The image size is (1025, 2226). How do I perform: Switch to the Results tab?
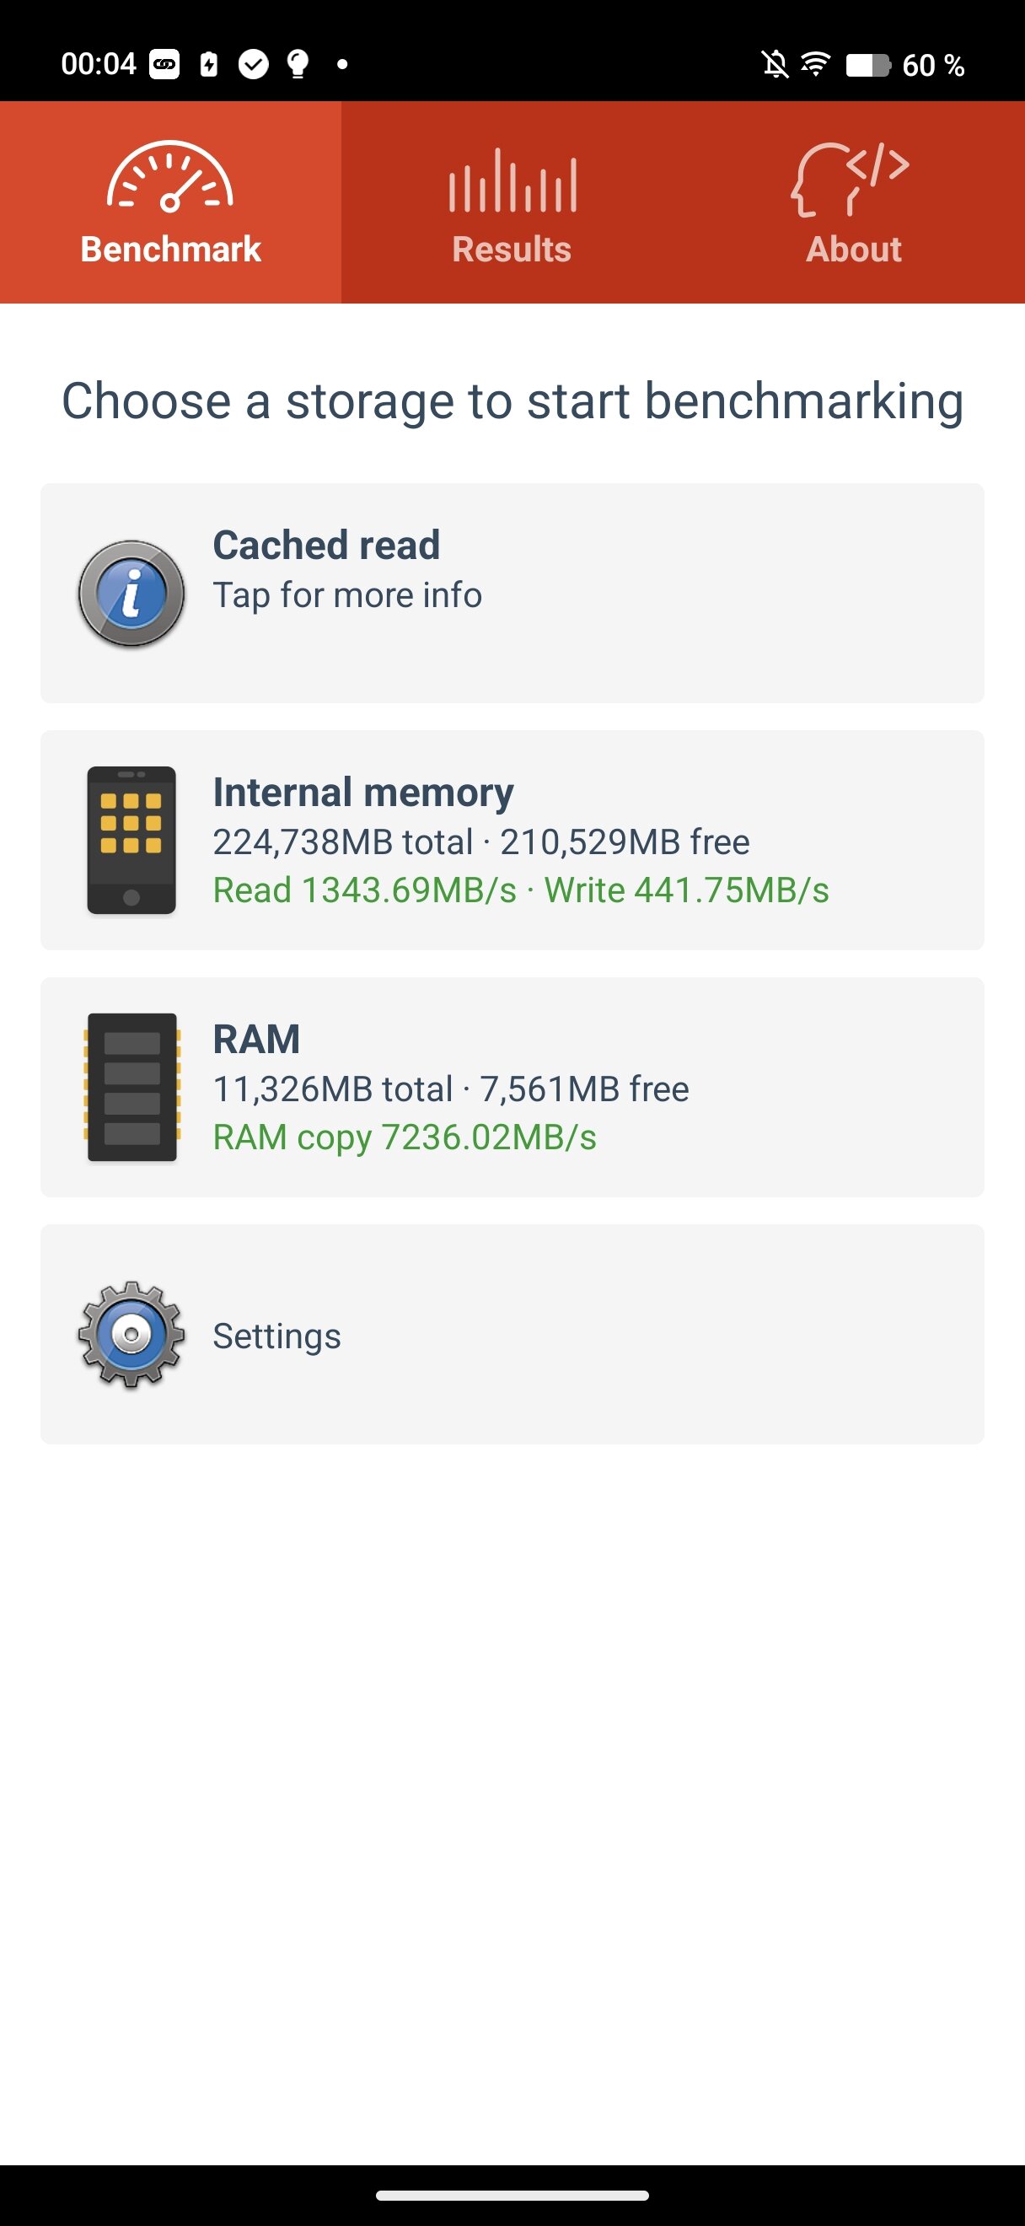coord(512,249)
